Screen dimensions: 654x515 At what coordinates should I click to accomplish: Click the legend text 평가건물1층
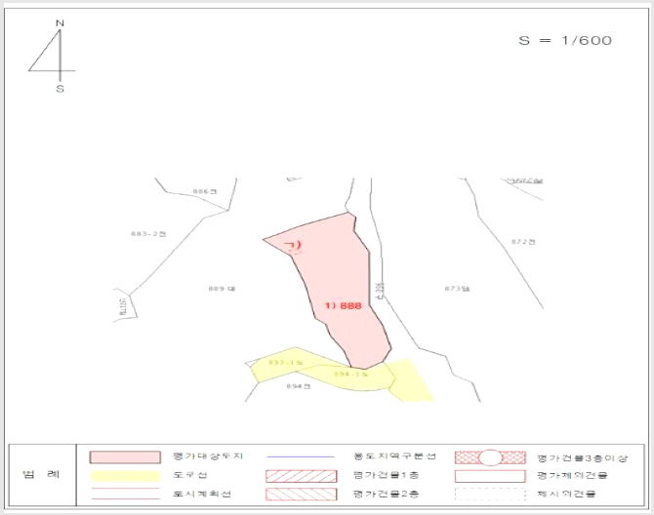386,475
